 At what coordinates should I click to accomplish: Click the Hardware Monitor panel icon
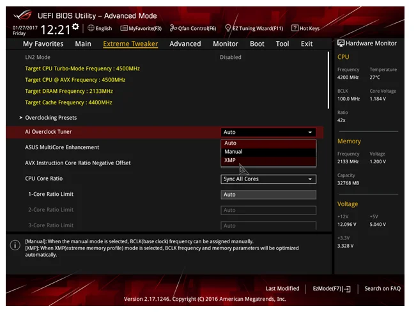[341, 44]
